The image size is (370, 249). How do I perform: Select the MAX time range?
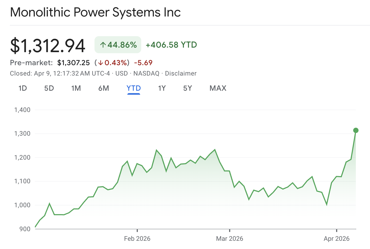(218, 88)
